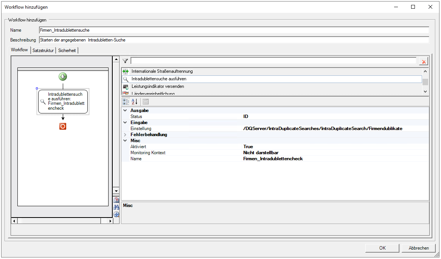Select the Intradublettensuche activity box on canvas

point(63,101)
